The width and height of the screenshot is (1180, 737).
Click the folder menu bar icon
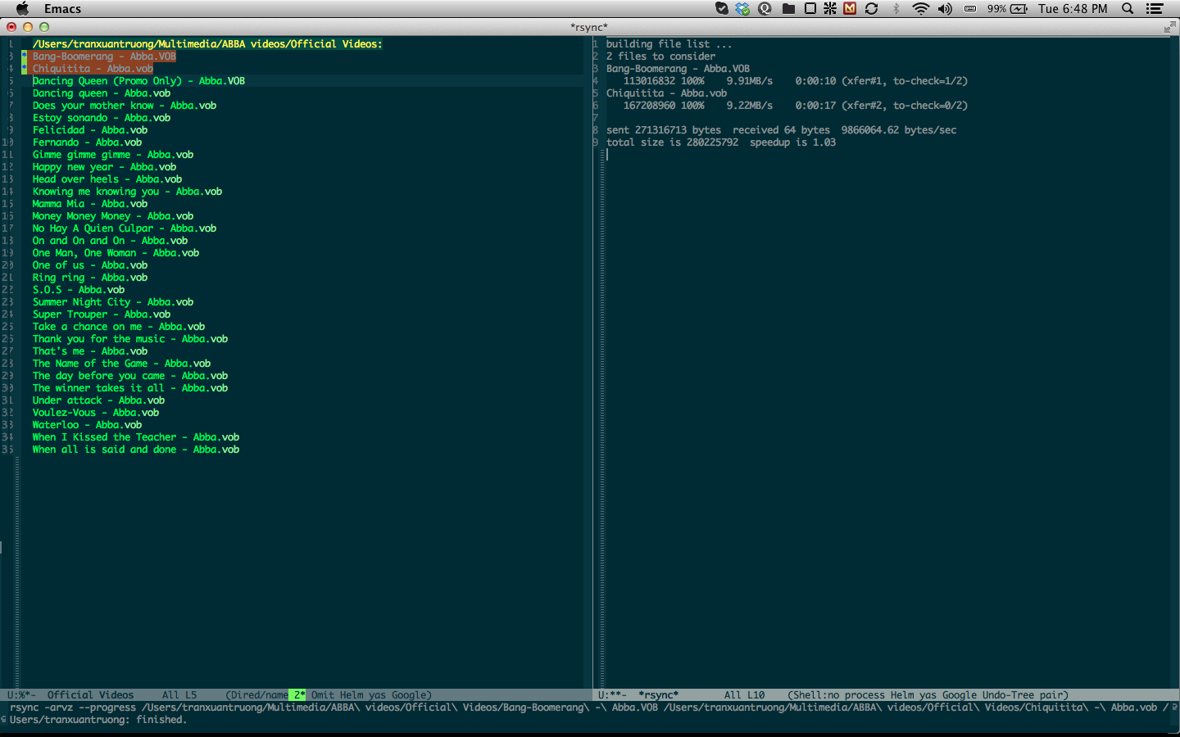788,8
